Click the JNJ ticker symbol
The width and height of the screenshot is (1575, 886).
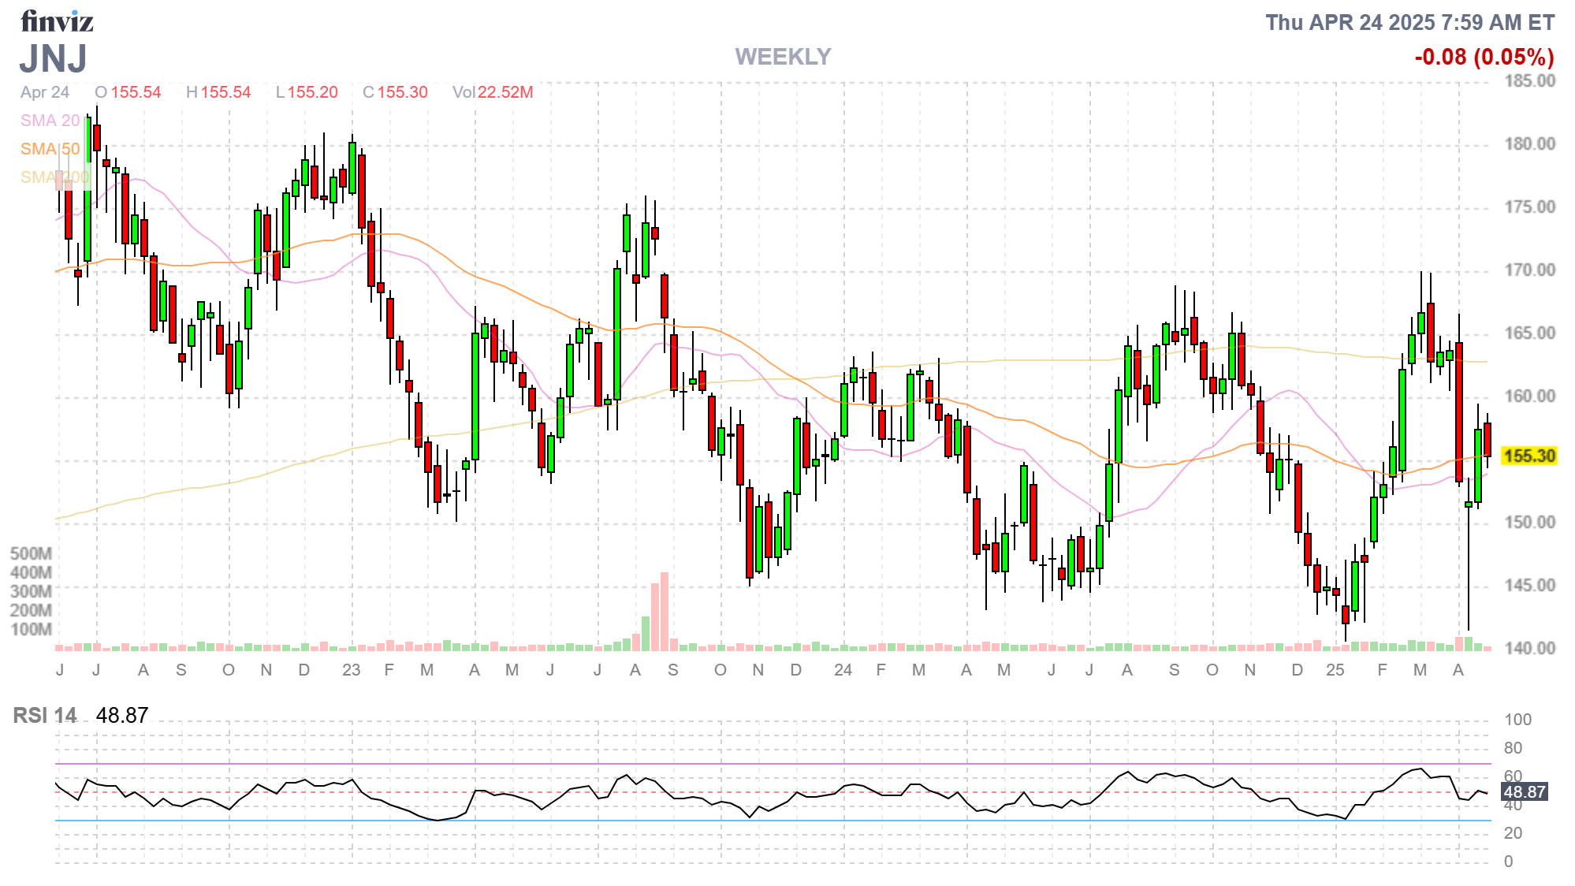point(53,58)
